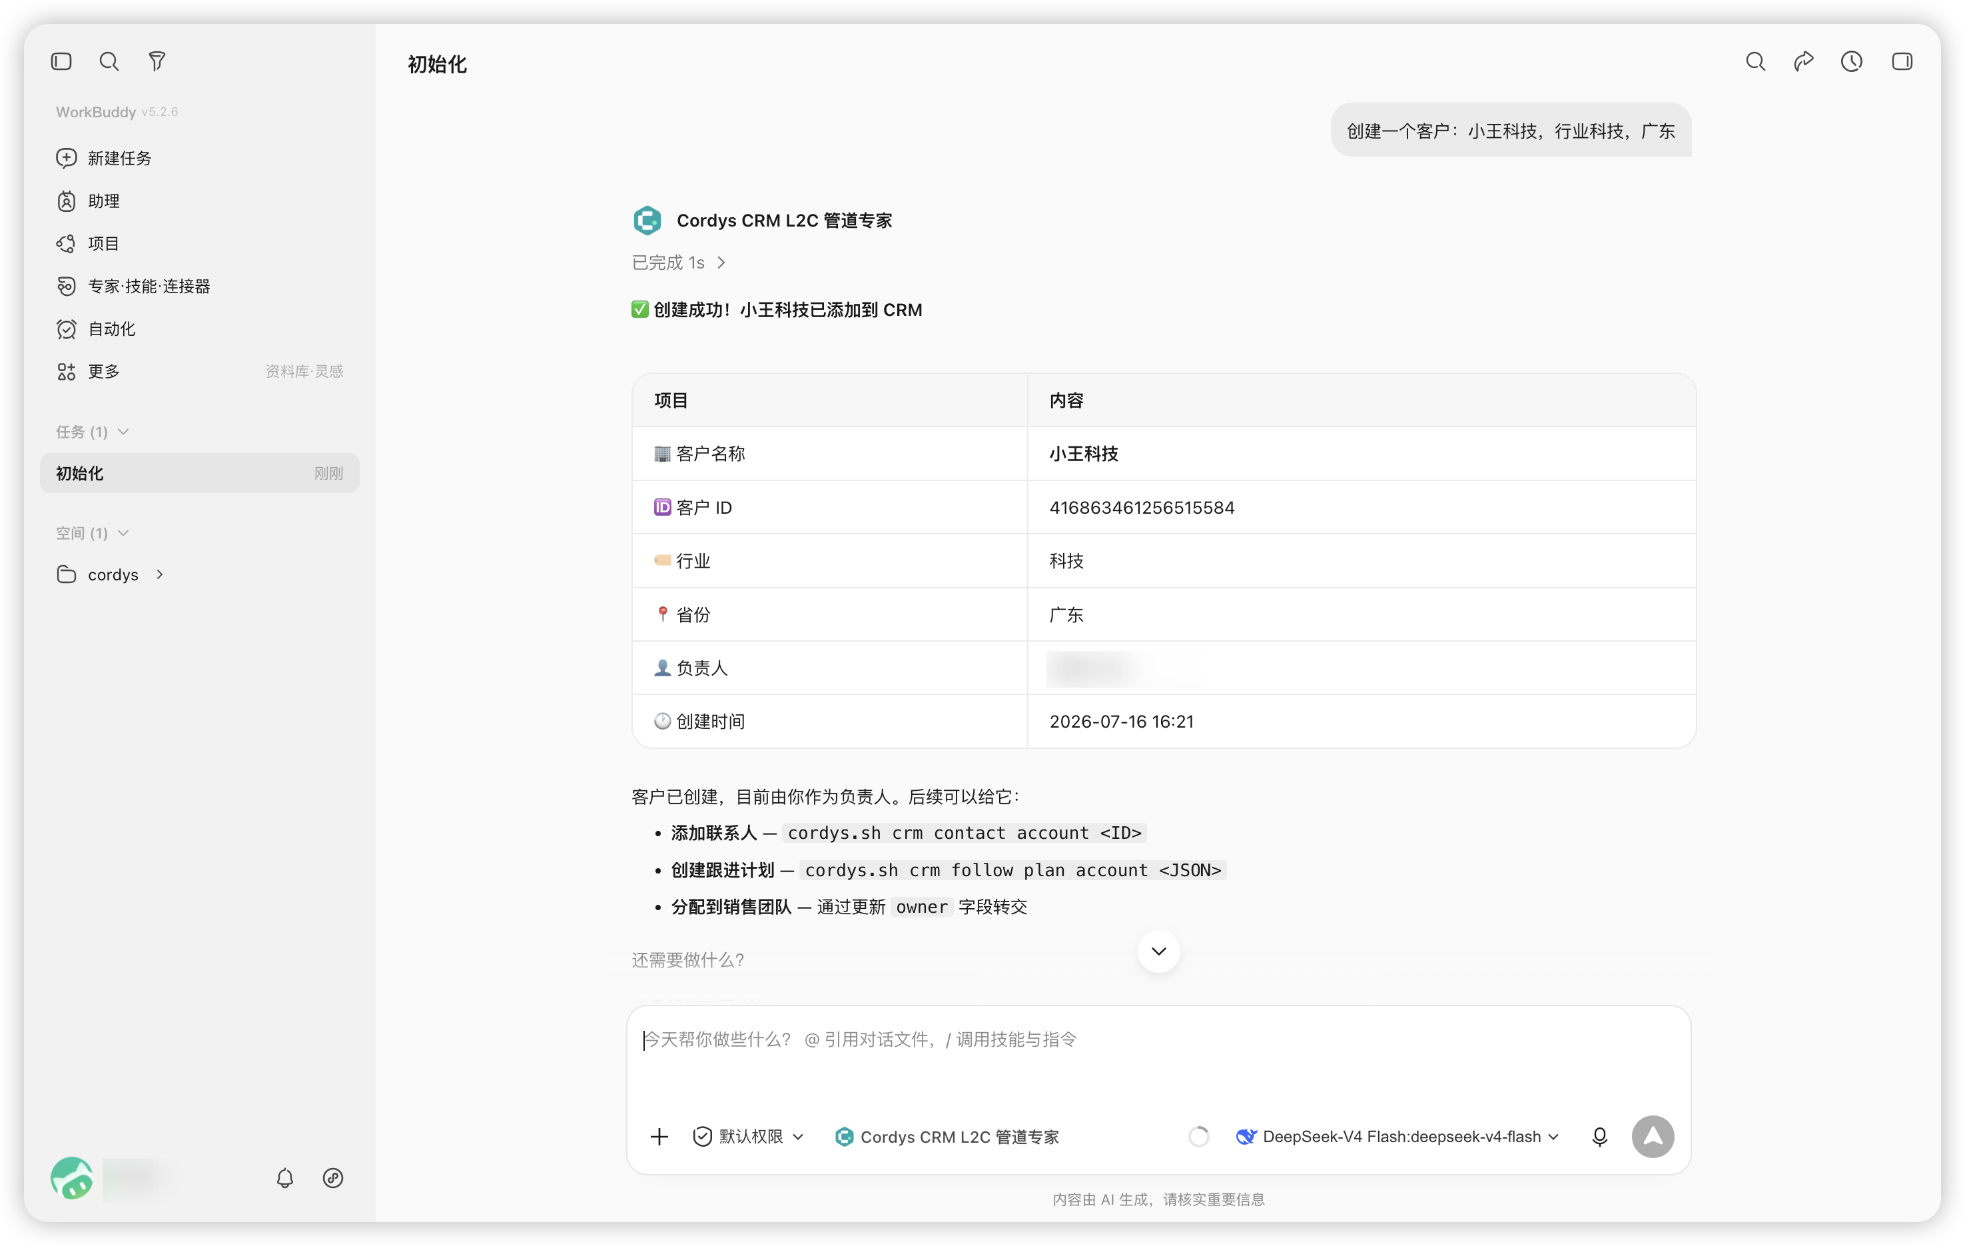1965x1246 pixels.
Task: Click user message bubble 创建一个客户
Action: click(1511, 131)
